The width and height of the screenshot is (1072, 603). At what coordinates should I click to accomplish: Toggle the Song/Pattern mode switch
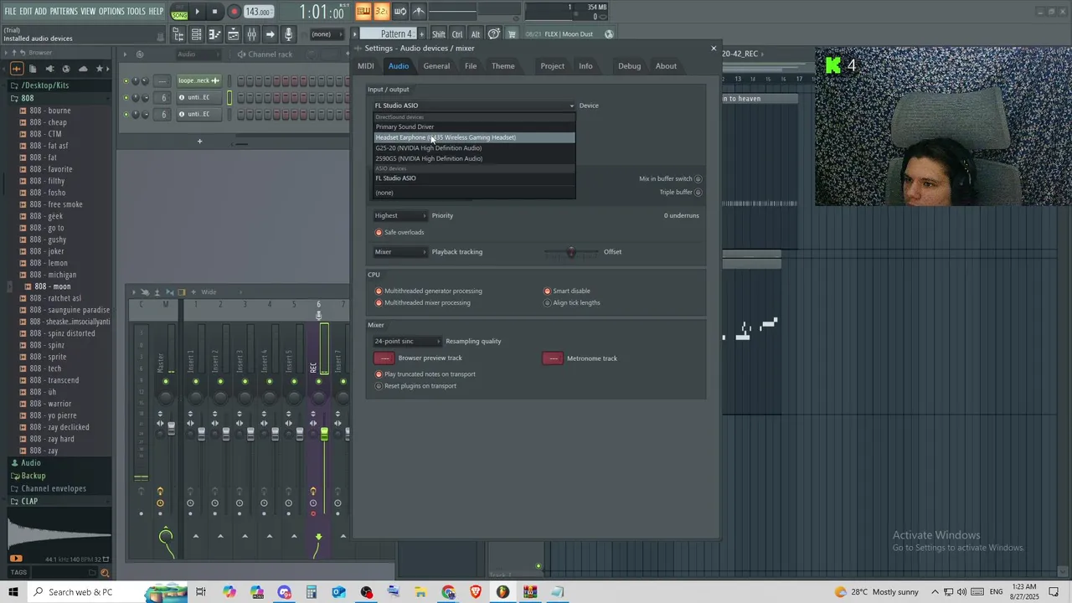179,13
